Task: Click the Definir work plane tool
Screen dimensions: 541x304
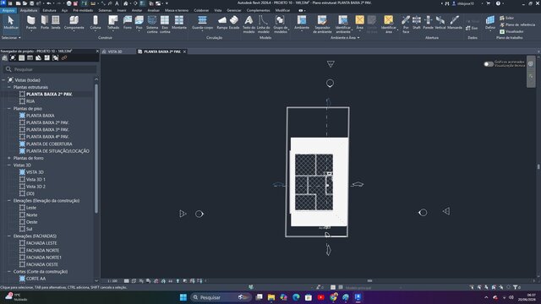Action: [x=490, y=23]
